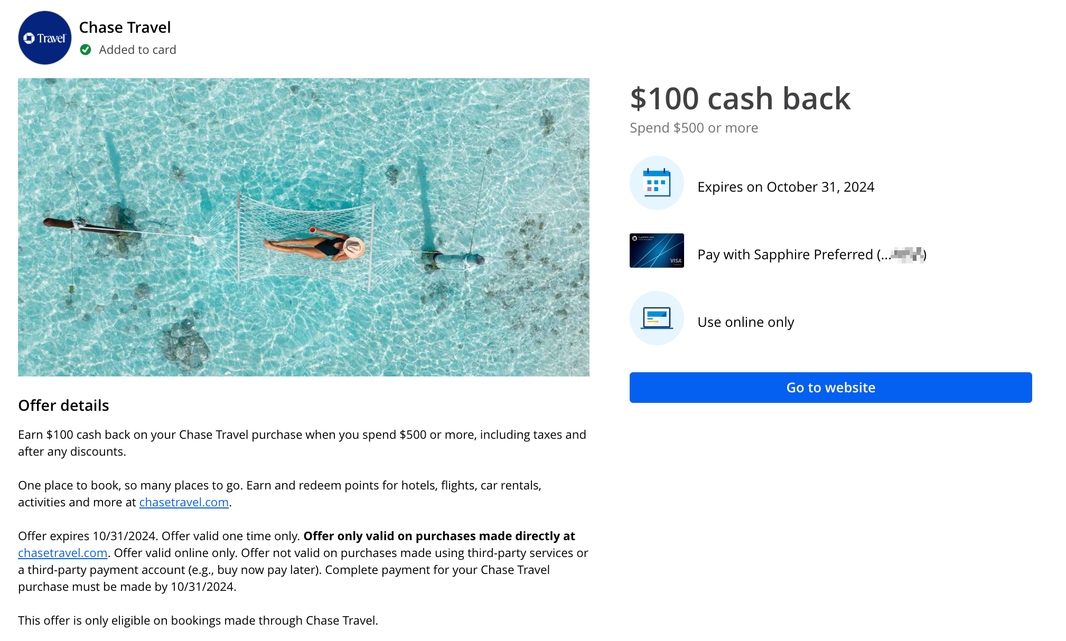This screenshot has height=641, width=1066.
Task: Click the Chase Travel logo icon
Action: pos(45,37)
